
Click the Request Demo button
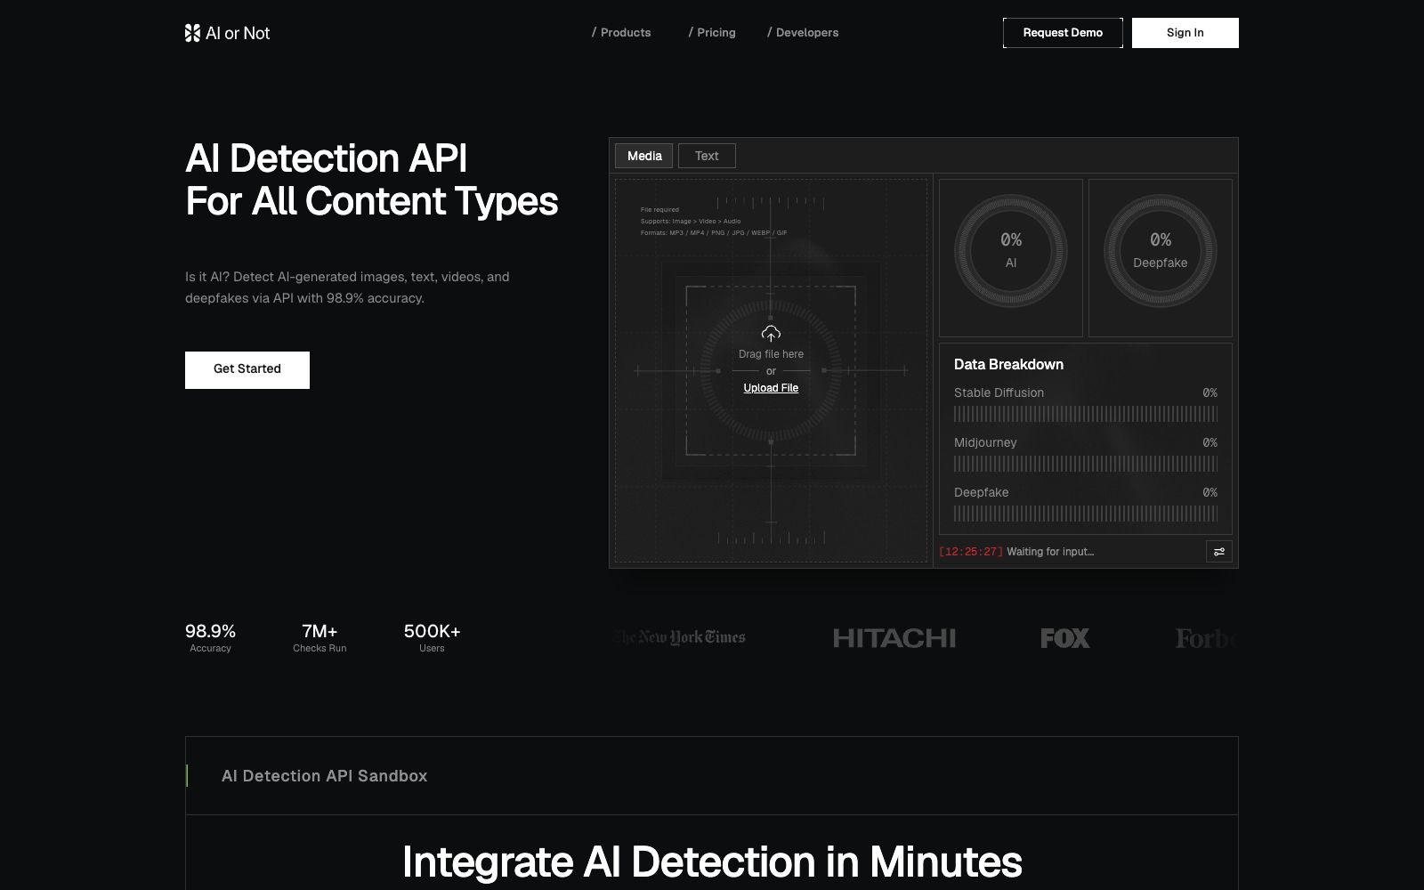[1063, 33]
